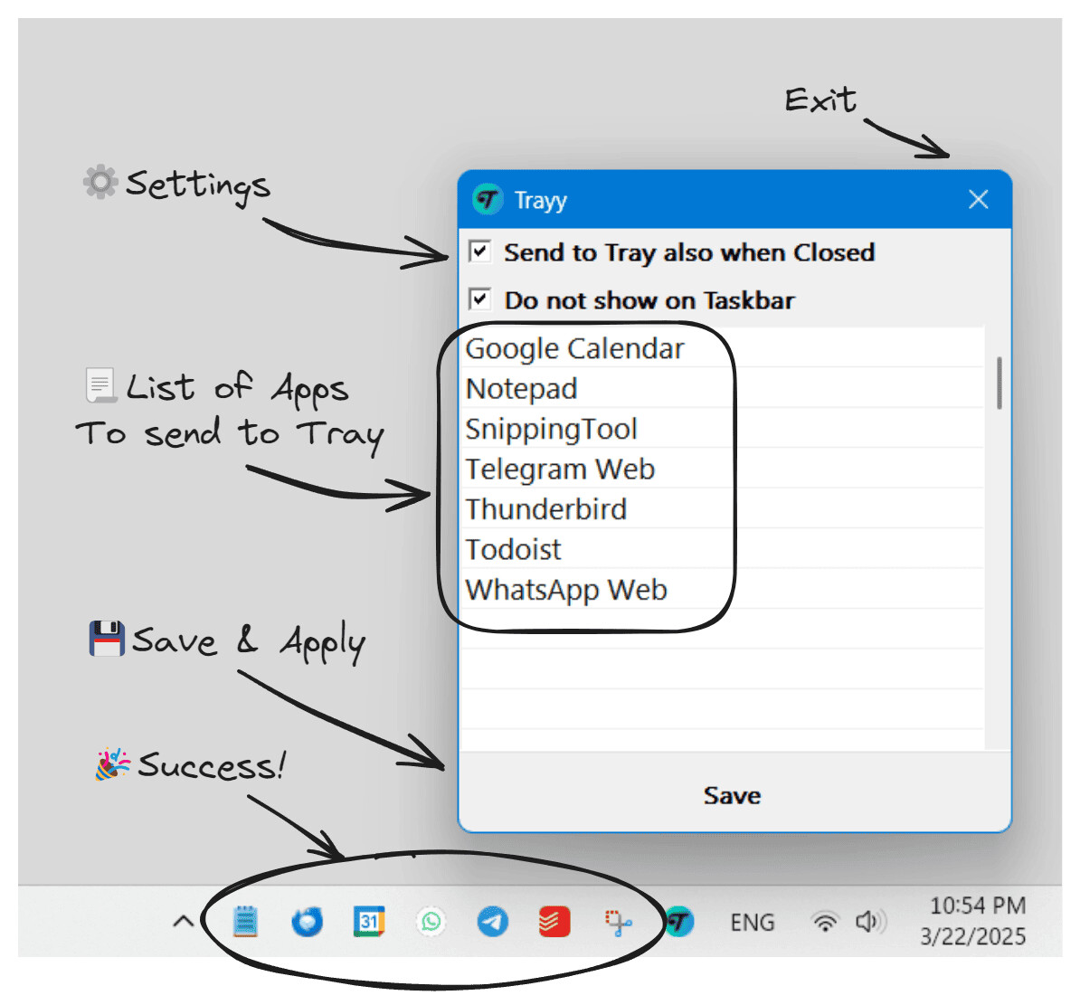This screenshot has width=1080, height=1005.
Task: Open the Telegram tray icon
Action: 493,922
